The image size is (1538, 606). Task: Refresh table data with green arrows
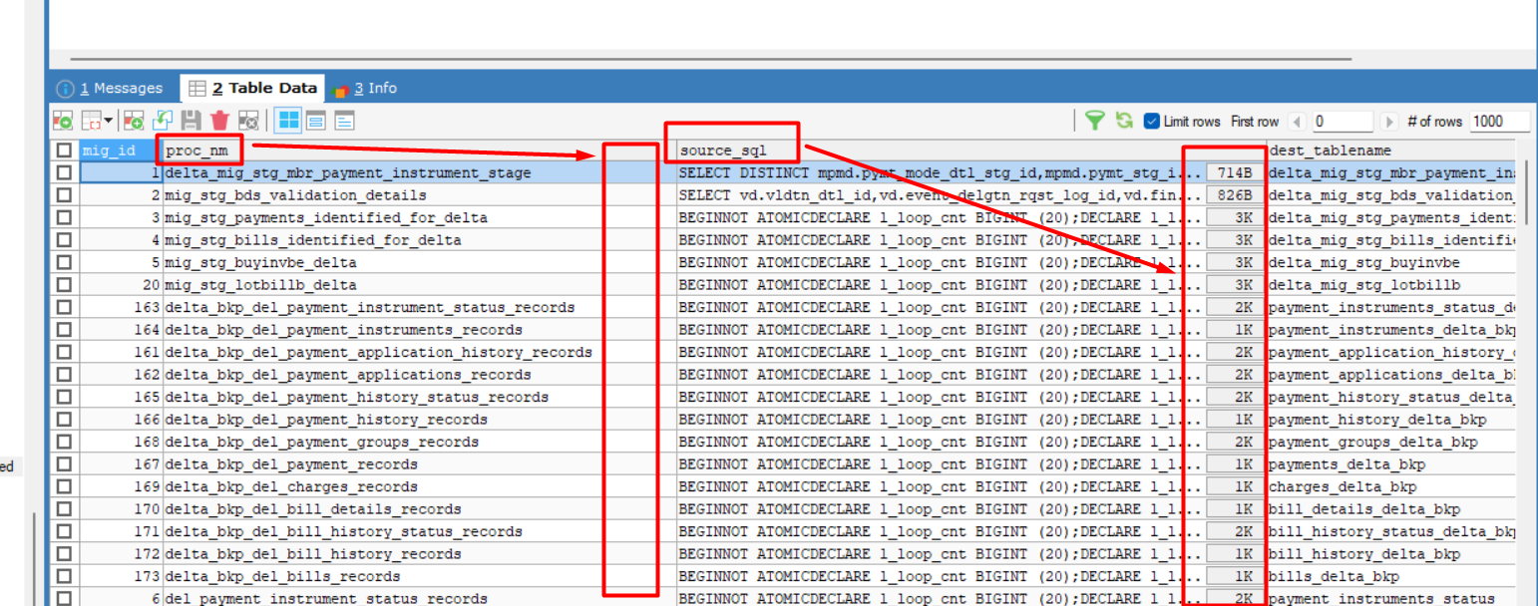(1124, 121)
